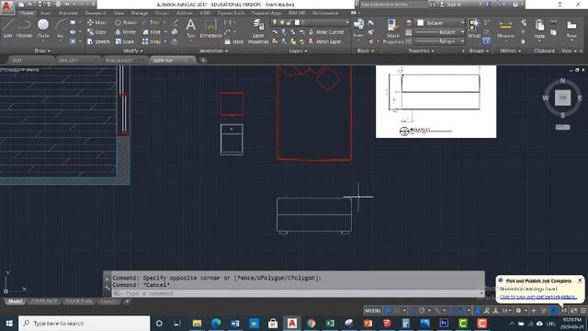Open Layer Properties manager
This screenshot has height=331, width=588.
click(x=258, y=32)
